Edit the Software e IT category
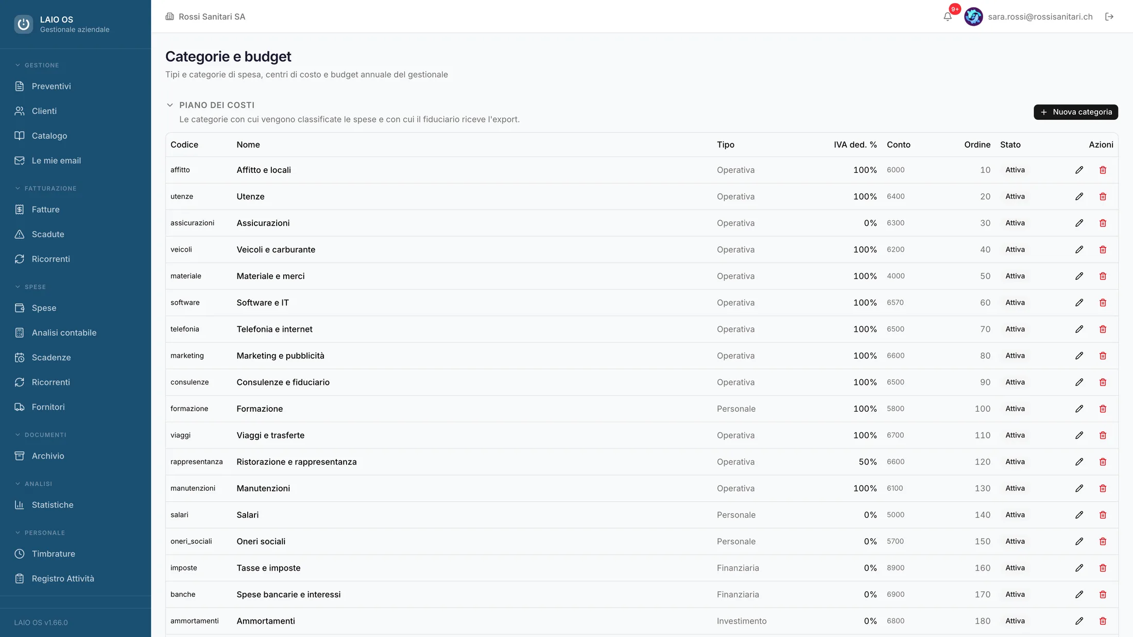Image resolution: width=1133 pixels, height=637 pixels. 1079,303
